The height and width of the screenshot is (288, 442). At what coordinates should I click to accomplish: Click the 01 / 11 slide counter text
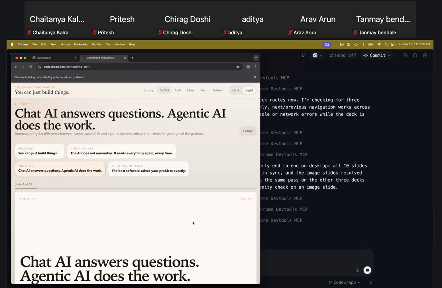[x=246, y=199]
